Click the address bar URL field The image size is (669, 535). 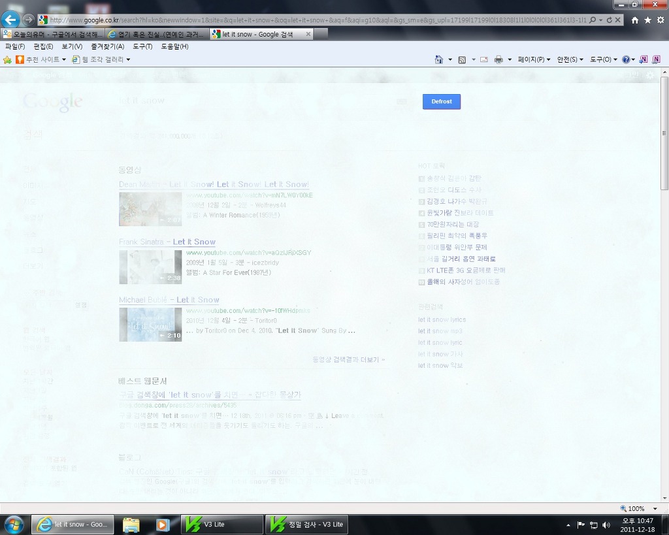[318, 20]
